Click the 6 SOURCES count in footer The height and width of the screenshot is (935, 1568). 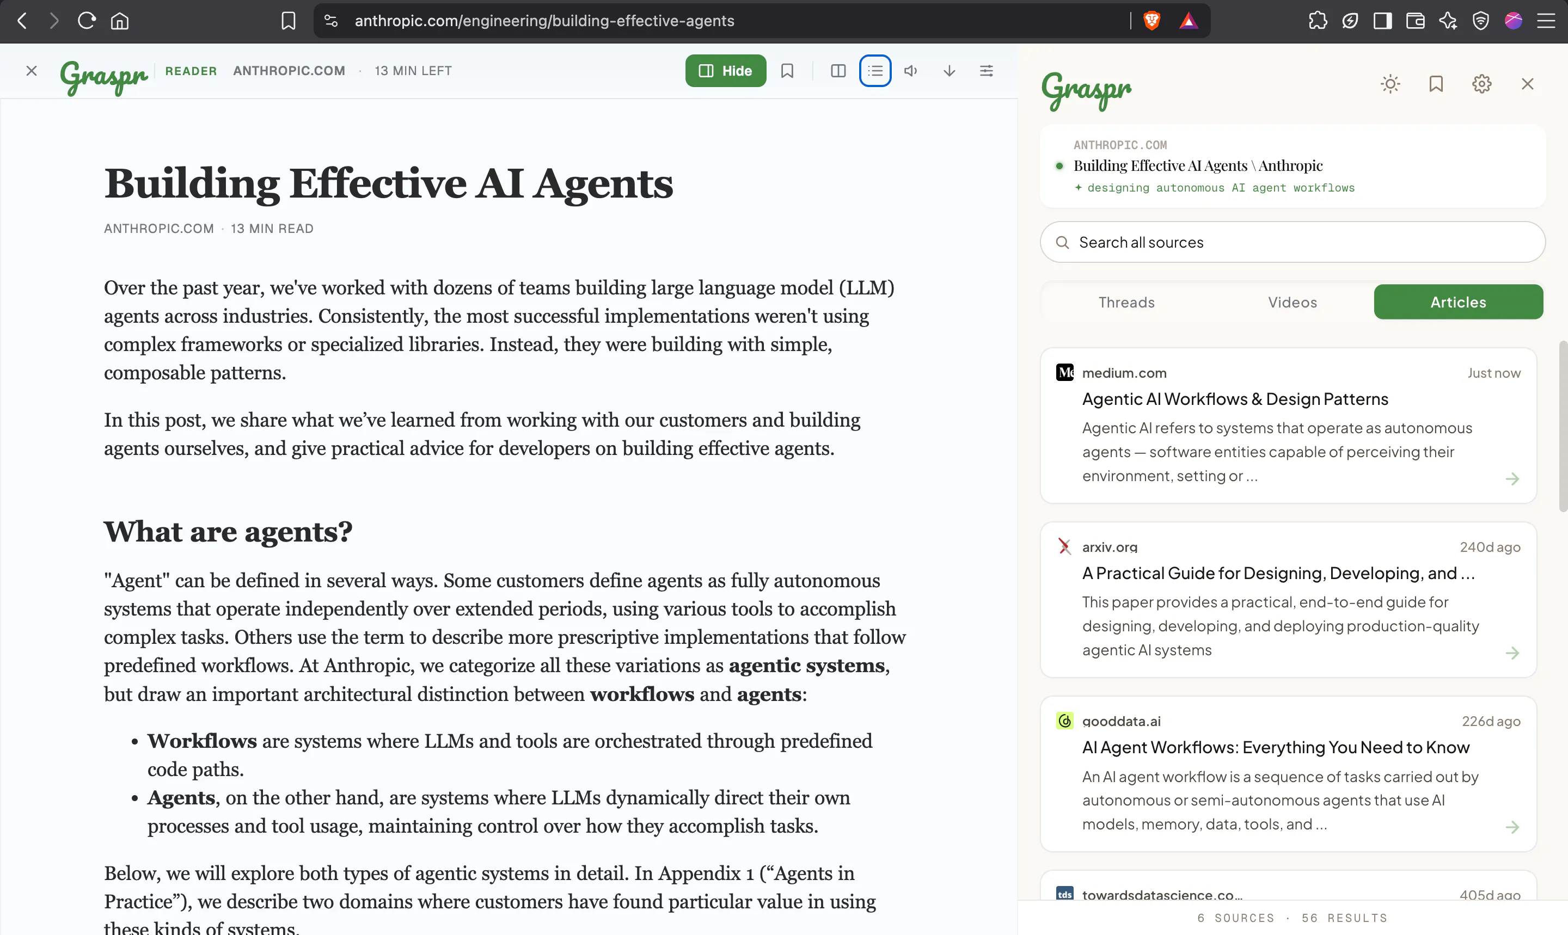[x=1235, y=918]
